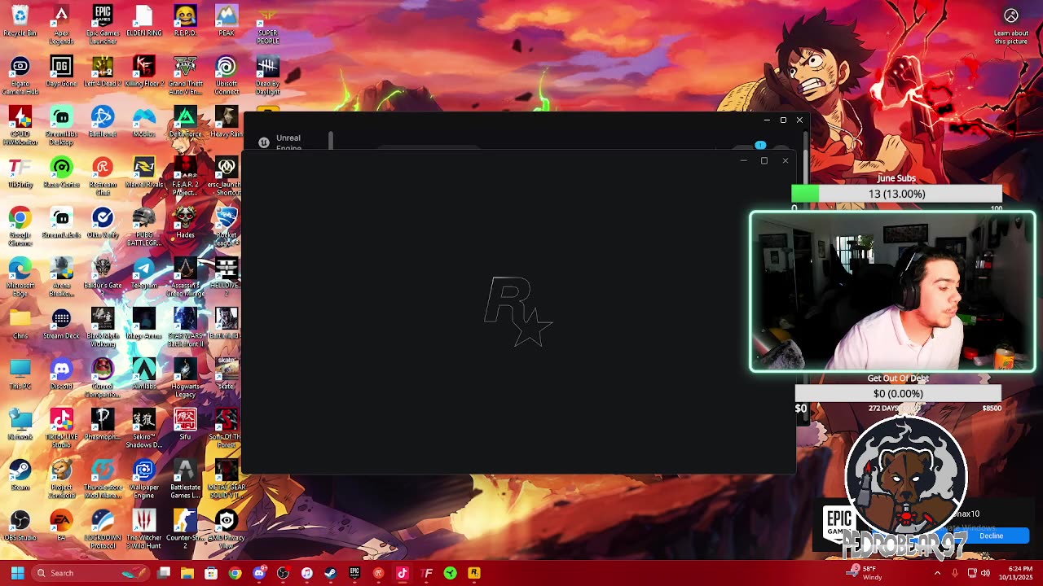The width and height of the screenshot is (1043, 586).
Task: Select the Counter-Strike 2 desktop icon
Action: pyautogui.click(x=185, y=529)
